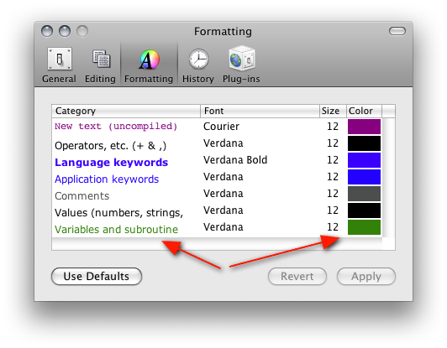Open the Editing preferences pane icon
The width and height of the screenshot is (447, 348).
101,59
